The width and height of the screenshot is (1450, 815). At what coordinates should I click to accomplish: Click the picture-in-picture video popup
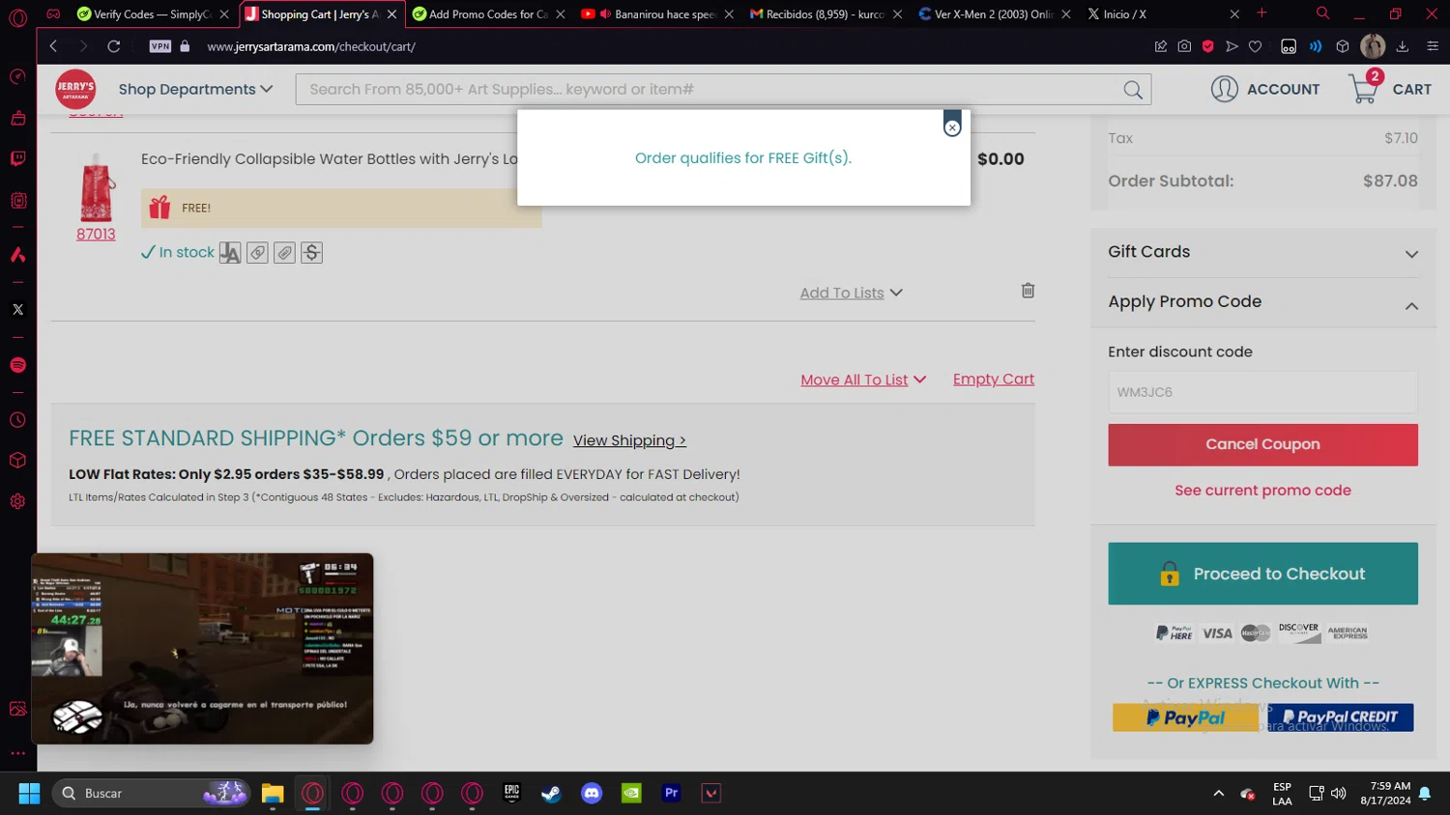pyautogui.click(x=202, y=649)
